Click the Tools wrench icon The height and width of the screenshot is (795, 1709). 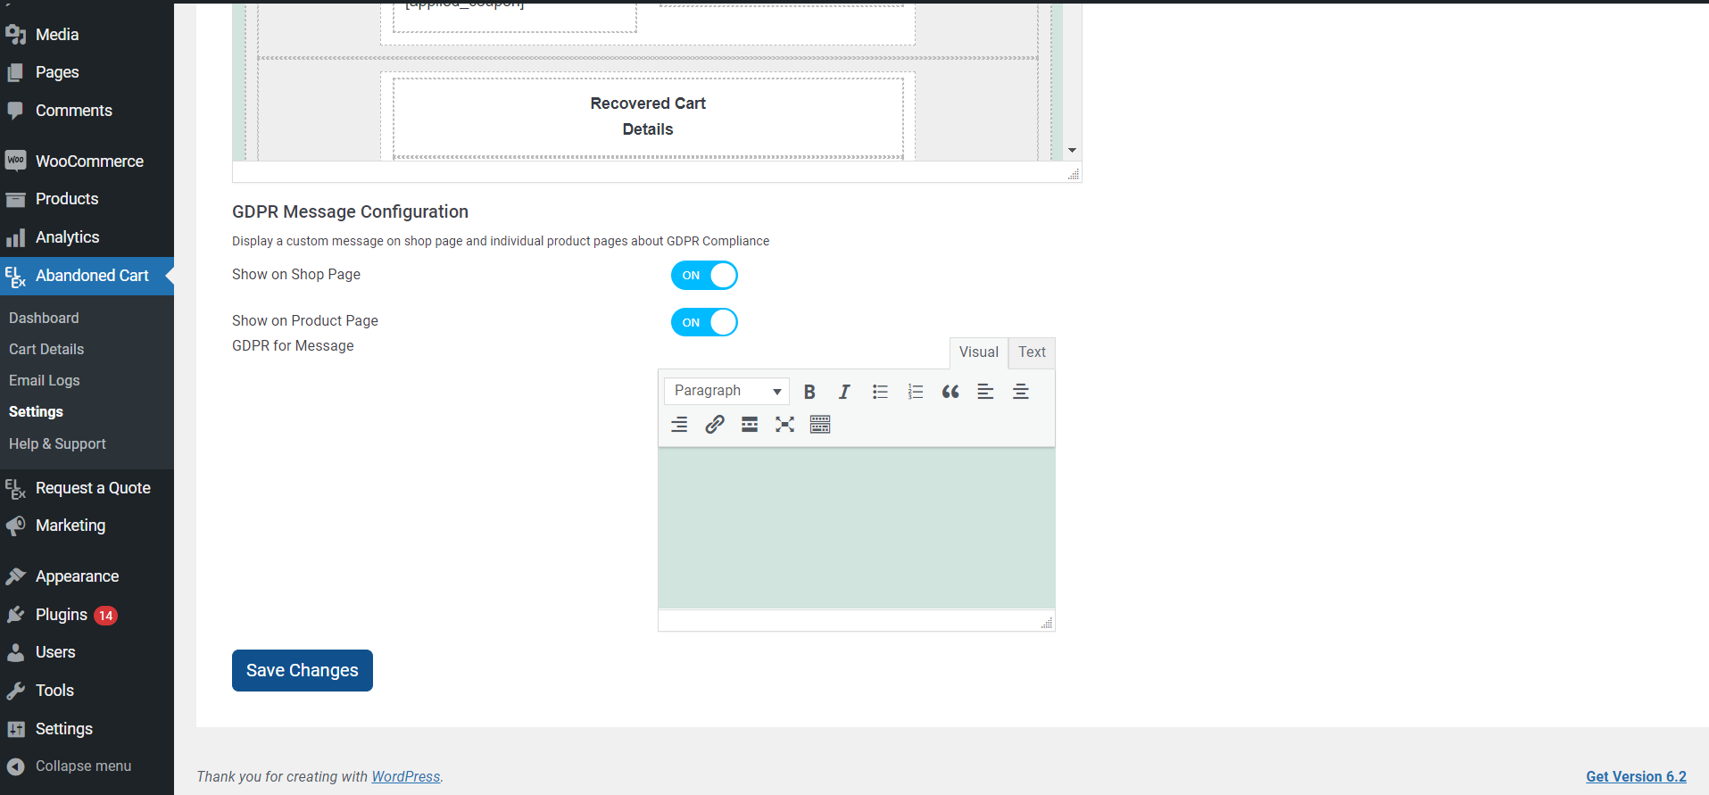tap(16, 691)
